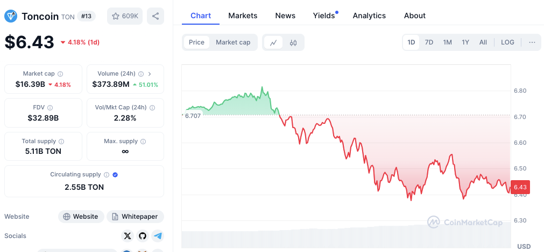Open the Telegram social link
The image size is (544, 252).
pyautogui.click(x=157, y=236)
